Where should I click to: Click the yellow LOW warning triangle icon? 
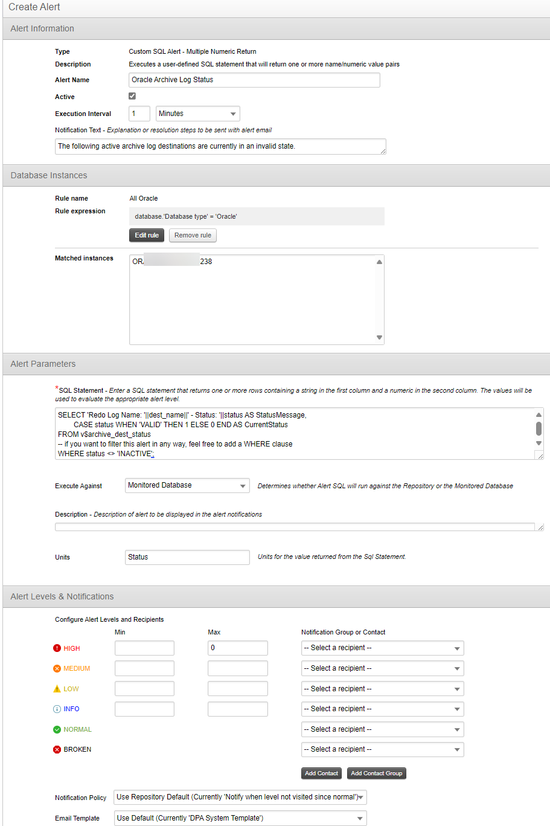[x=57, y=689]
